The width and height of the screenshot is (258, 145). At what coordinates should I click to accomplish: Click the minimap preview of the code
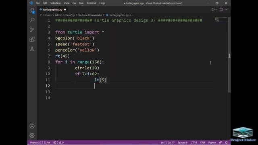tap(221, 20)
